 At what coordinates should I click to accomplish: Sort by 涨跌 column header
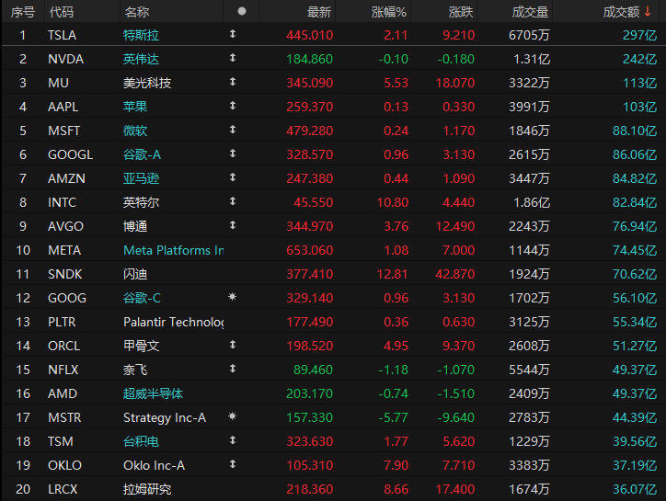click(x=461, y=12)
